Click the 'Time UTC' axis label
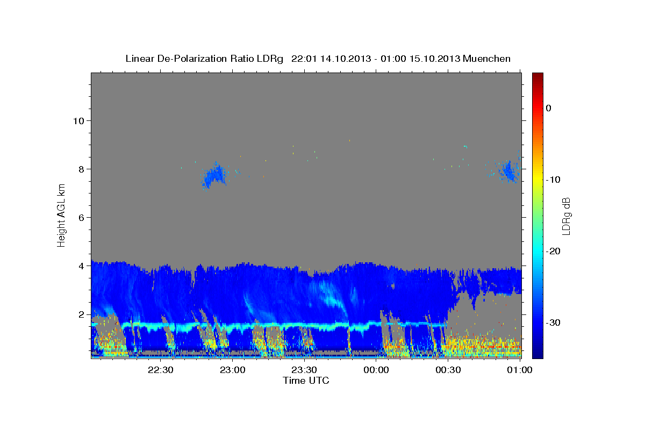 [x=306, y=381]
